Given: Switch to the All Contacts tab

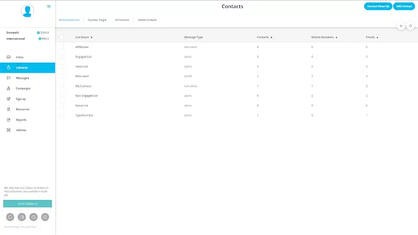Looking at the screenshot, I should pyautogui.click(x=122, y=20).
